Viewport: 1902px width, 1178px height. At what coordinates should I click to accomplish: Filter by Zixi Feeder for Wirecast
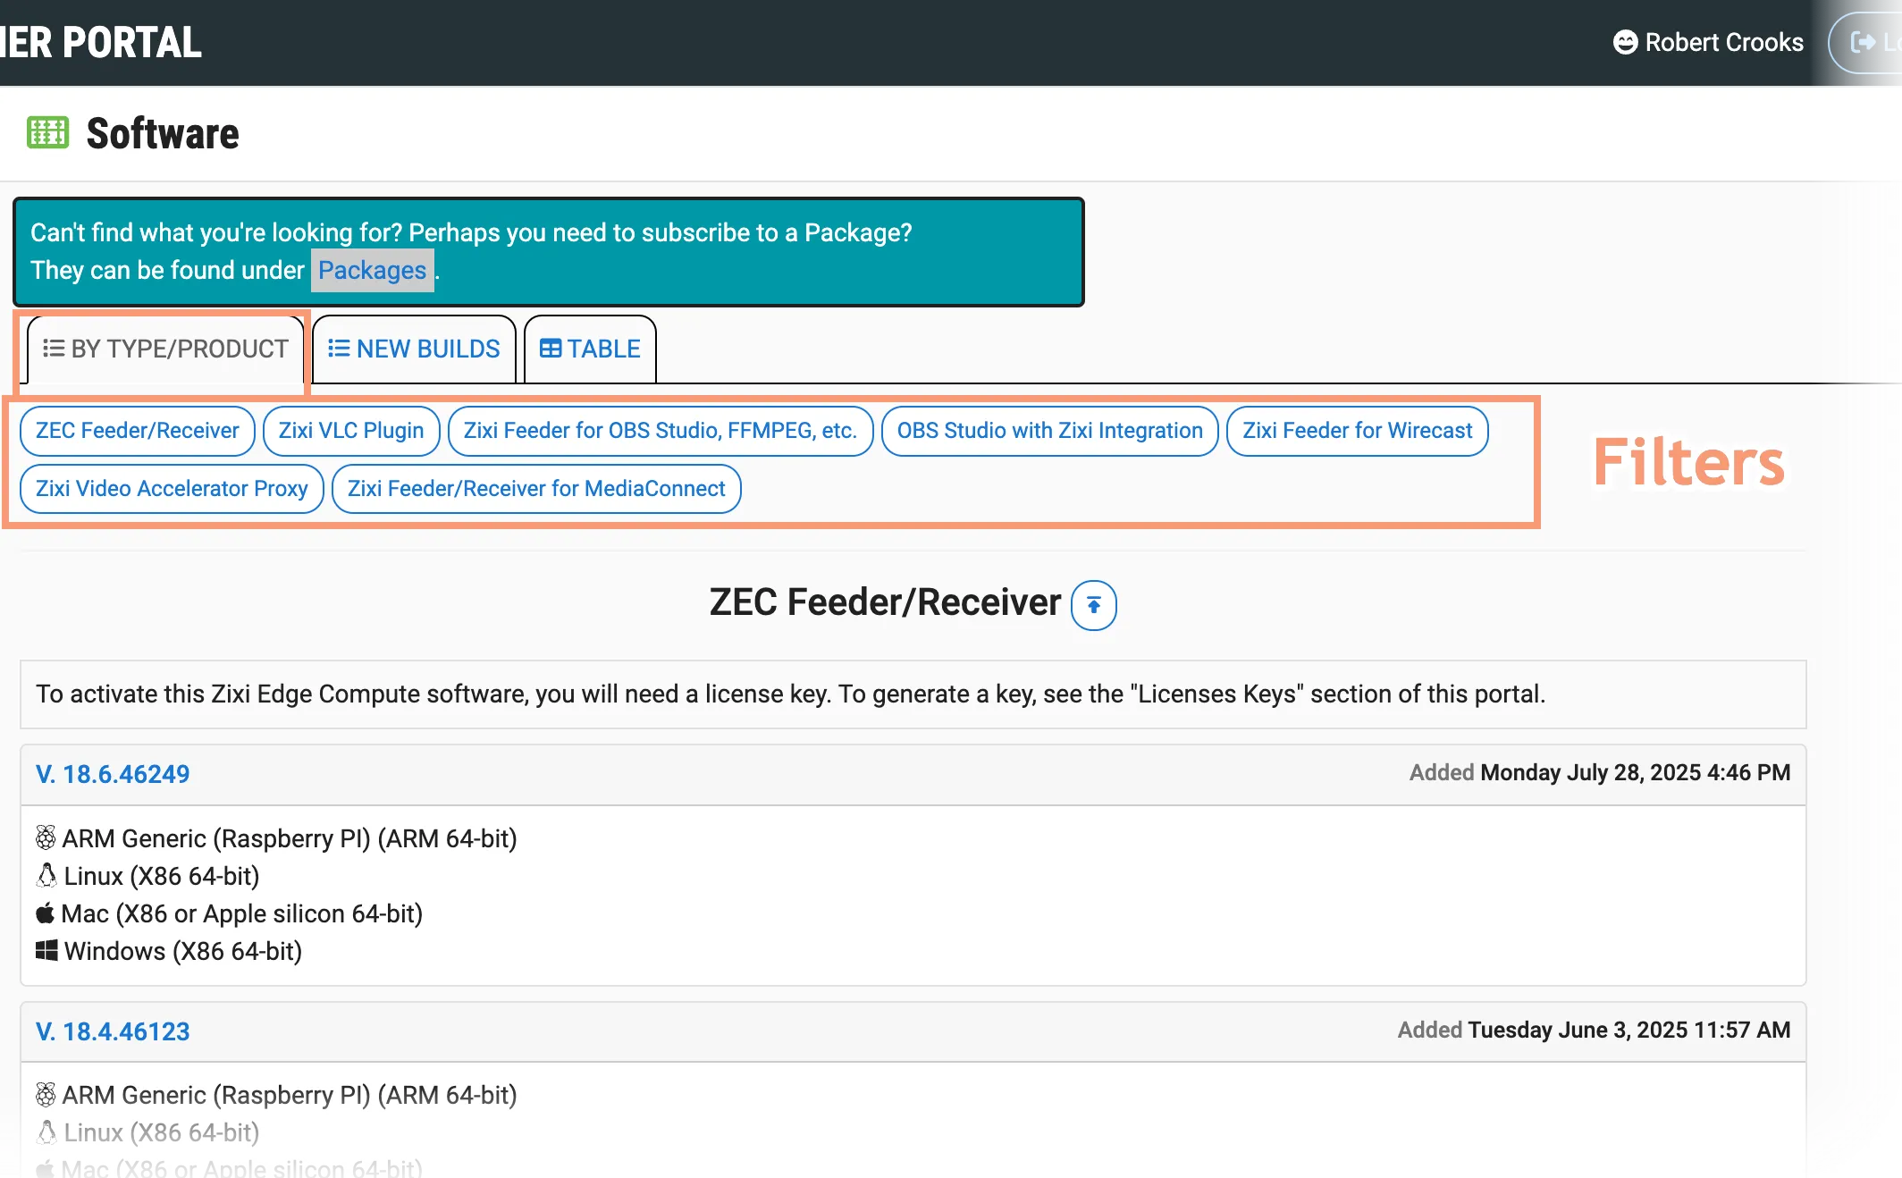1358,431
